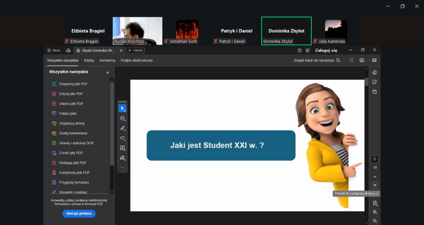Select the highlighter pen tool
This screenshot has height=225, width=424.
pos(123,128)
